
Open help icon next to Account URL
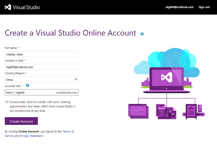28,85
